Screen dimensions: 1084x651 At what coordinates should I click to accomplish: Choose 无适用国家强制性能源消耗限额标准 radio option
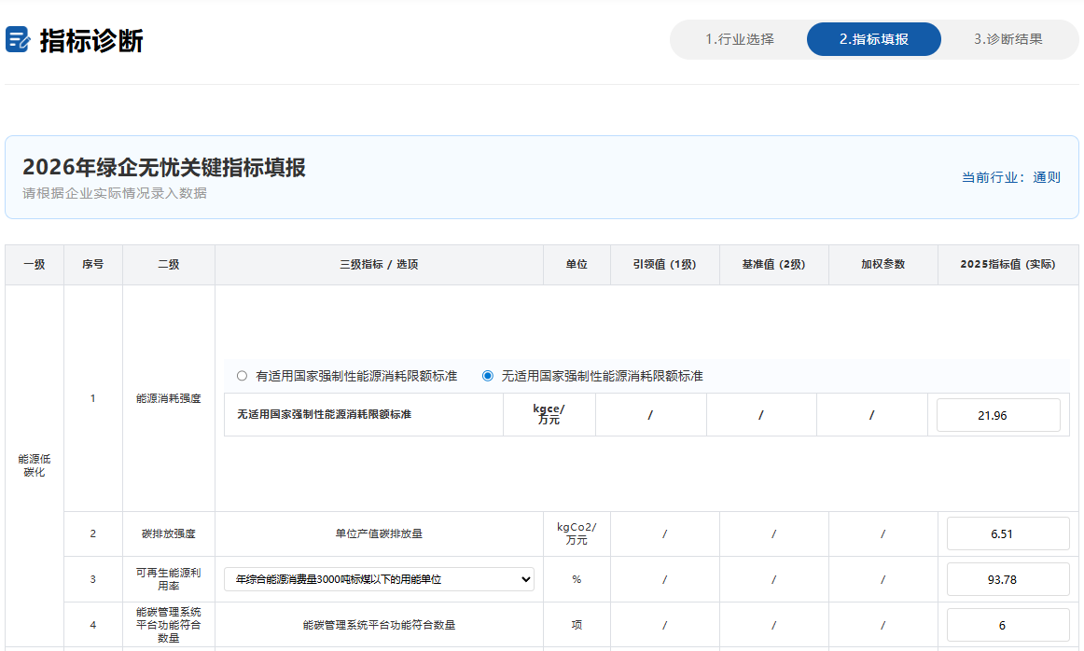coord(488,376)
